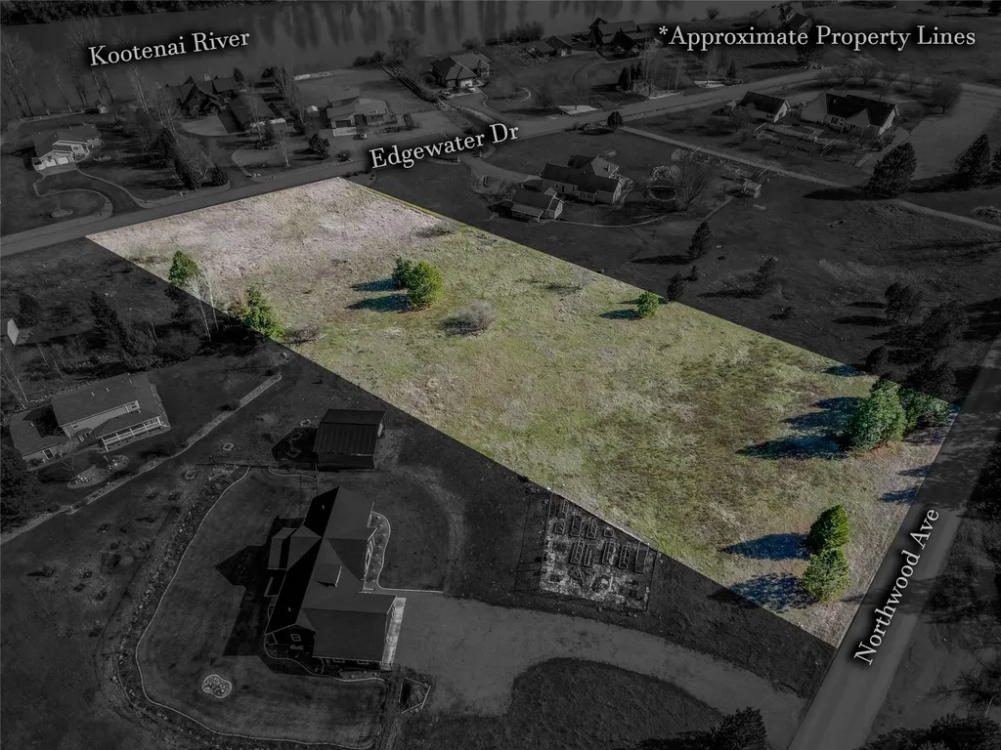Click the Edgewater Dr street label
The height and width of the screenshot is (750, 1001).
click(x=443, y=146)
